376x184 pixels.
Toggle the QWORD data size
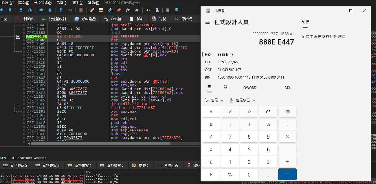pyautogui.click(x=250, y=88)
